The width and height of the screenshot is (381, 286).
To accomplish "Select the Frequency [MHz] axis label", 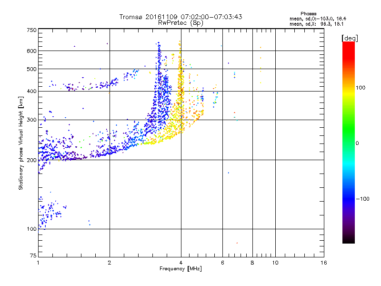I will pos(180,269).
